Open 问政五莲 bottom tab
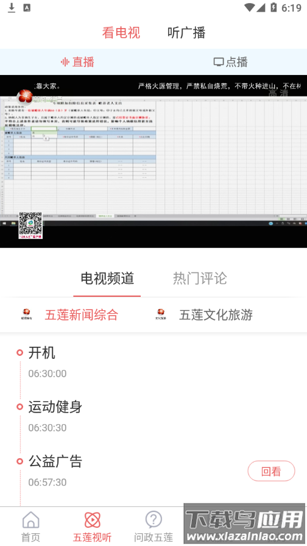This screenshot has height=546, width=307. 153,526
